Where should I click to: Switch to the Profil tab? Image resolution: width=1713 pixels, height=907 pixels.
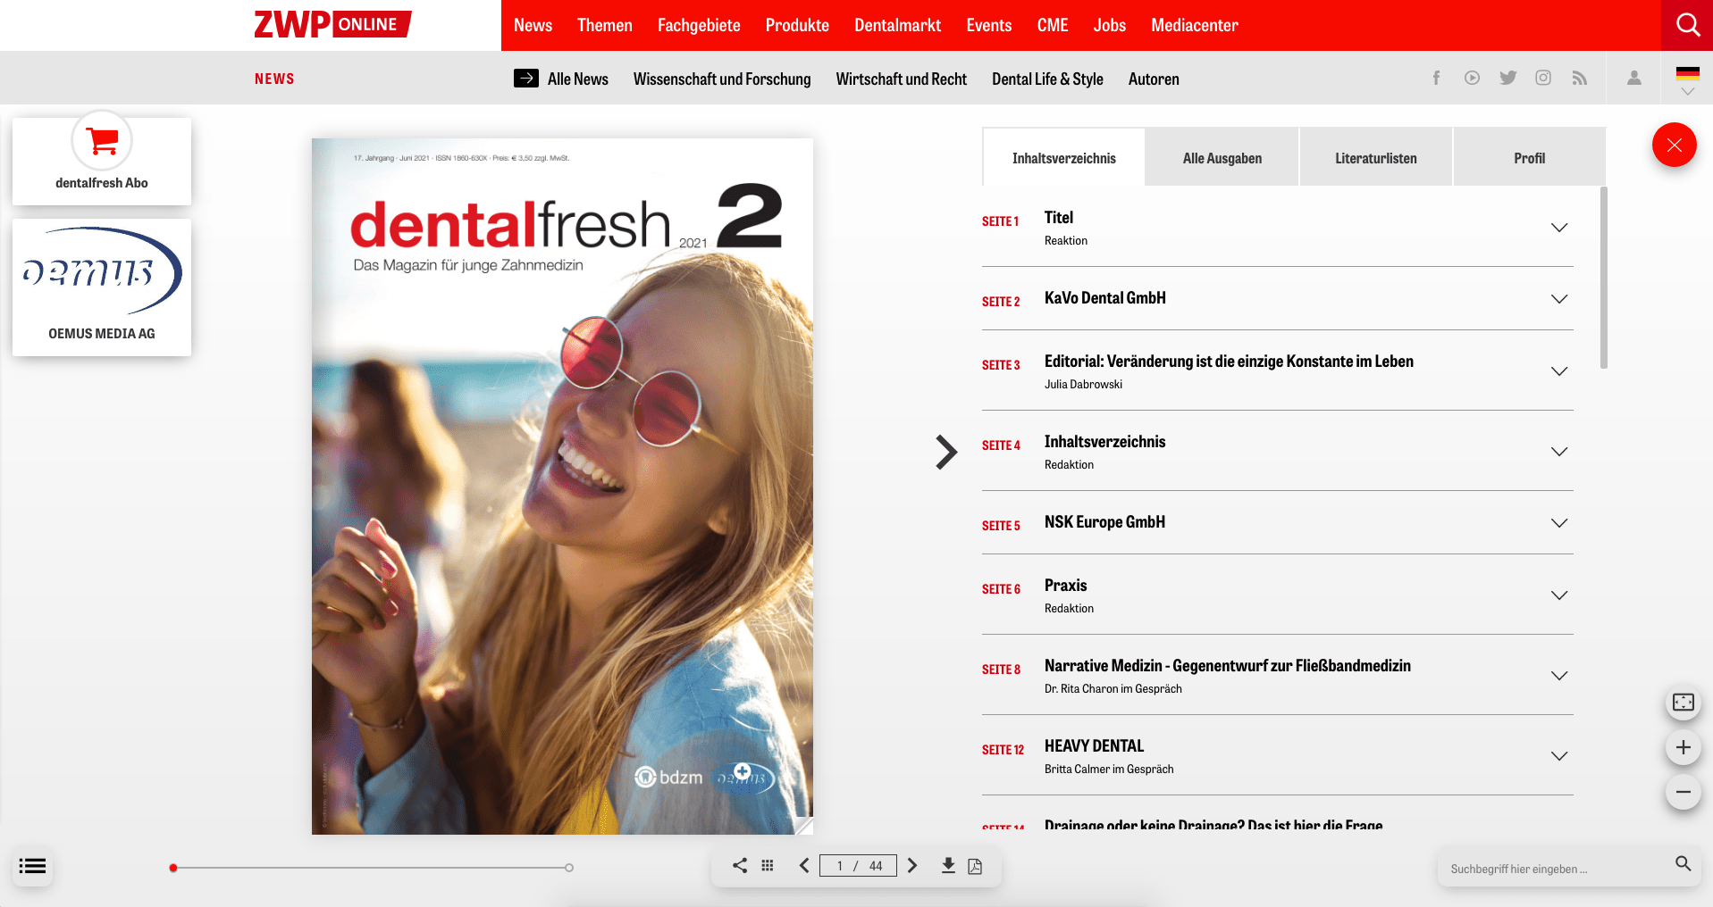click(1530, 157)
